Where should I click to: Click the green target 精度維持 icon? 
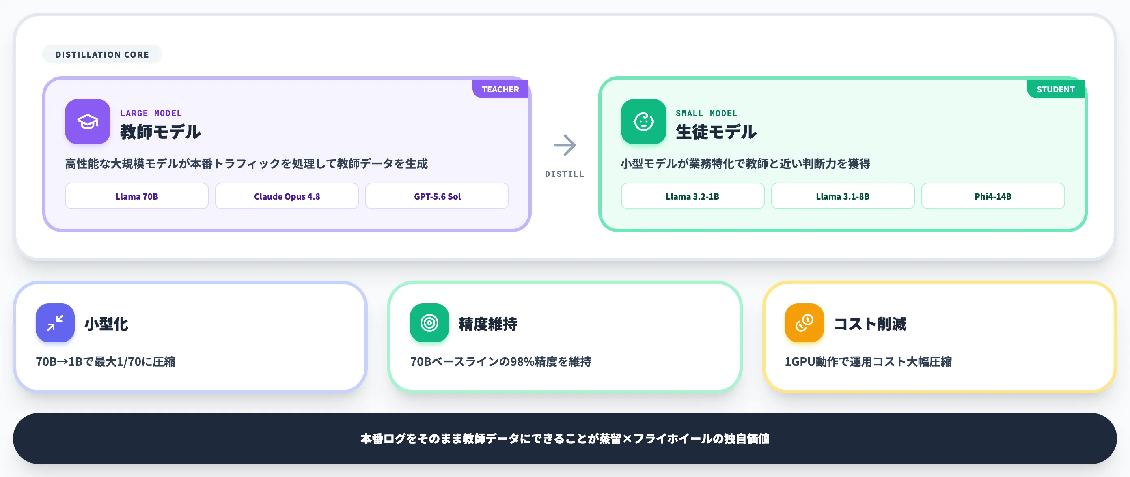(x=429, y=323)
